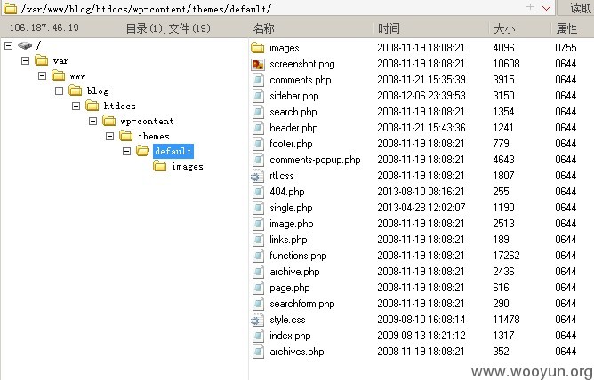Click the 0755 attribute of images
Image resolution: width=594 pixels, height=380 pixels.
click(x=566, y=48)
